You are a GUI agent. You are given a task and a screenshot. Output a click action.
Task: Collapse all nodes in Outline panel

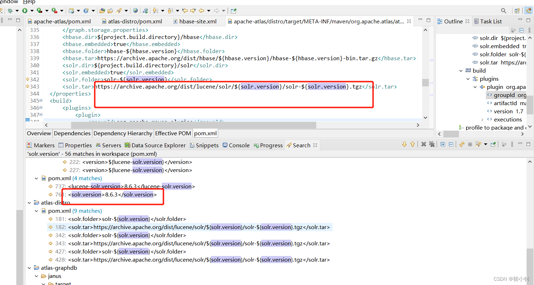[521, 30]
